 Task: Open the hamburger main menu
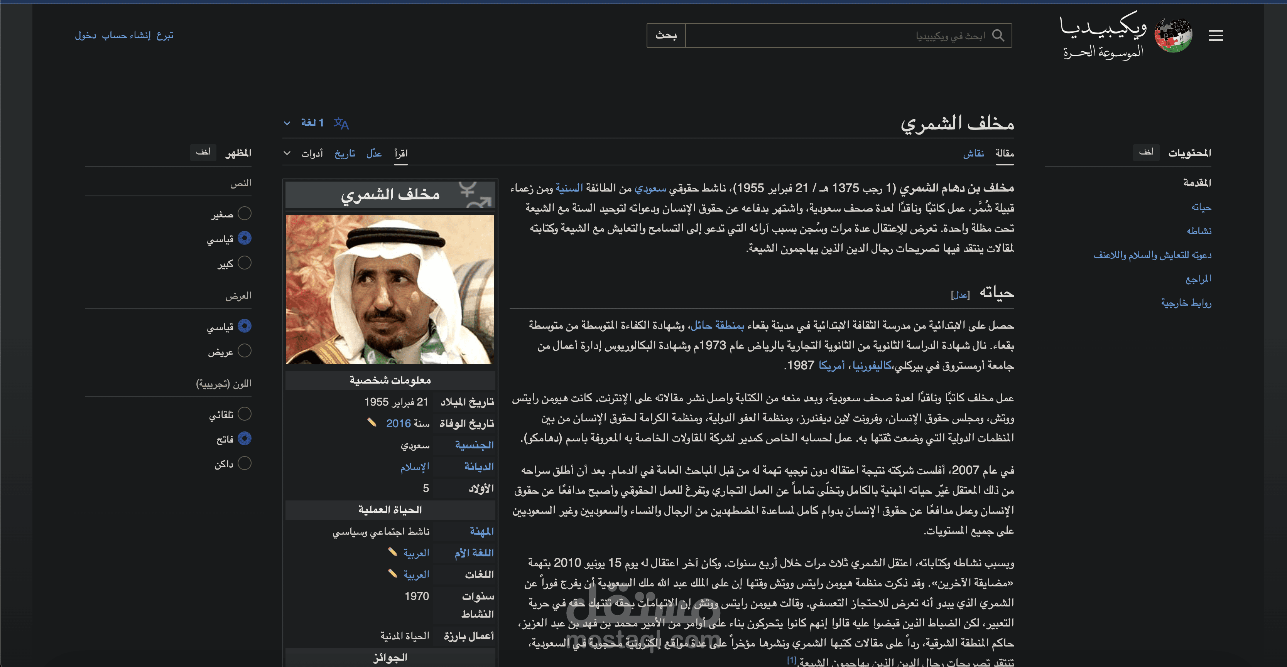[1216, 35]
